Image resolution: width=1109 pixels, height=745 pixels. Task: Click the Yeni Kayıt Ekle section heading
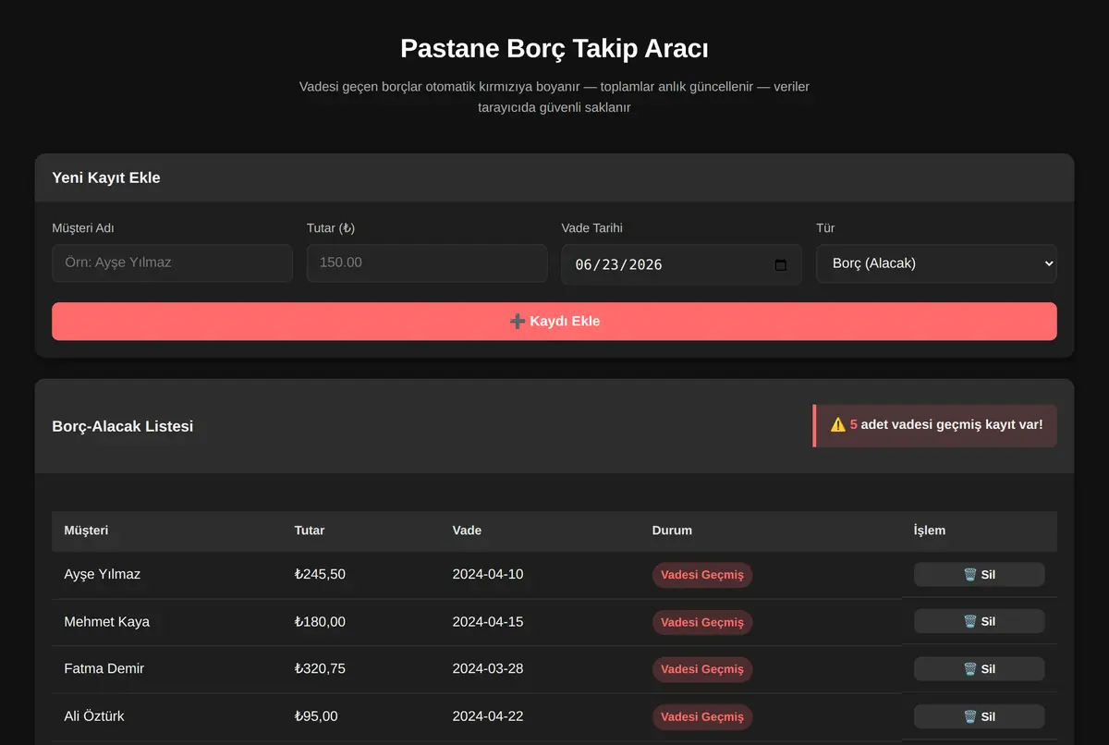(106, 177)
